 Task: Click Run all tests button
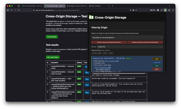(52, 37)
